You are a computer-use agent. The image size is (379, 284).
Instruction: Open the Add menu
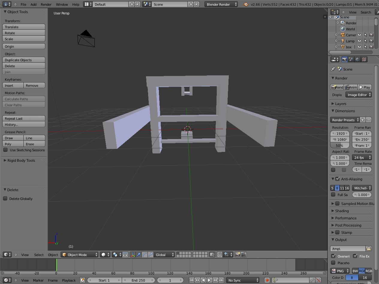(34, 4)
